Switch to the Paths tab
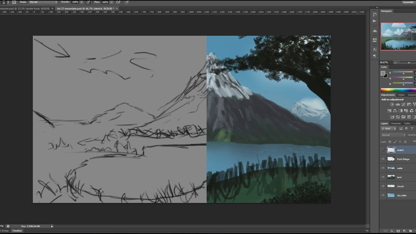This screenshot has width=416, height=234. click(407, 123)
